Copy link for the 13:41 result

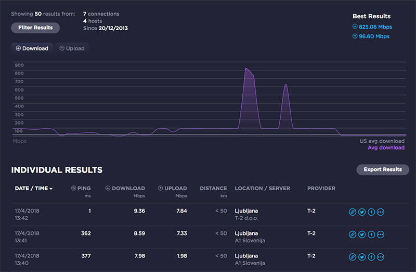352,234
